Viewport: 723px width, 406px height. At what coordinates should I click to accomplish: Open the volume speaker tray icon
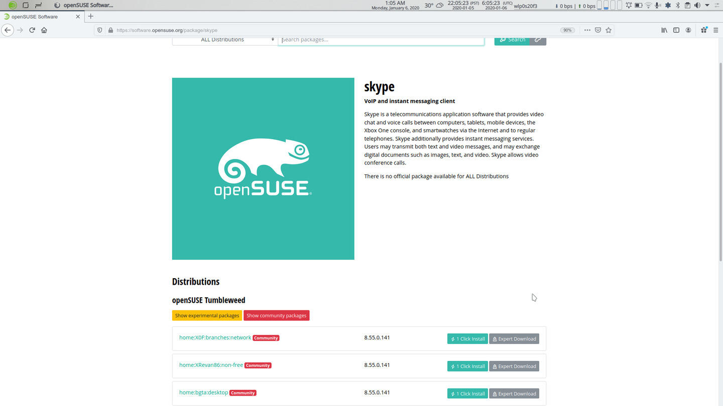point(697,6)
